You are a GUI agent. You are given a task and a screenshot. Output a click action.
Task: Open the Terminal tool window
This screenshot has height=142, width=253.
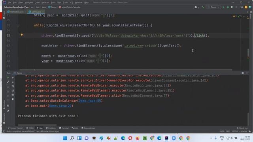(x=64, y=128)
